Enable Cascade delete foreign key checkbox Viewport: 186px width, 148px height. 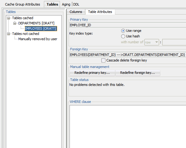103,60
